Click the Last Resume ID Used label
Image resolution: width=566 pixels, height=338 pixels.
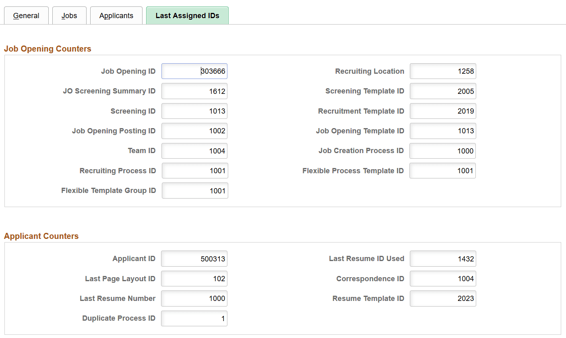[x=367, y=259]
